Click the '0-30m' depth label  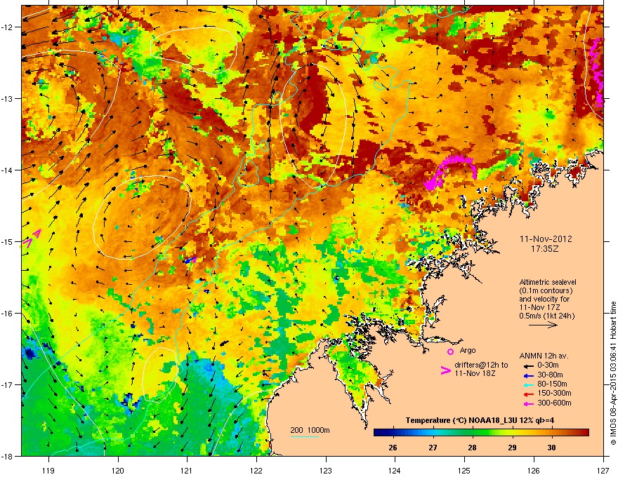click(x=548, y=365)
